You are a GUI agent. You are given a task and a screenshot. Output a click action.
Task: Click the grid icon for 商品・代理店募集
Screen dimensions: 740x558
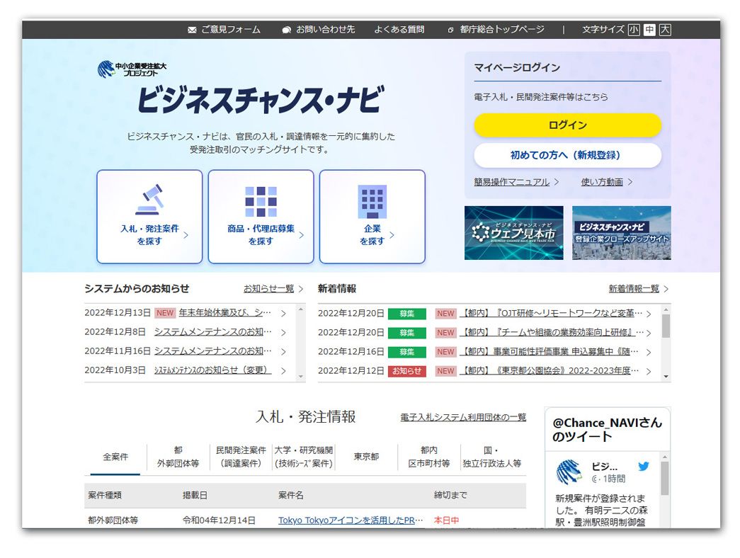pyautogui.click(x=261, y=202)
